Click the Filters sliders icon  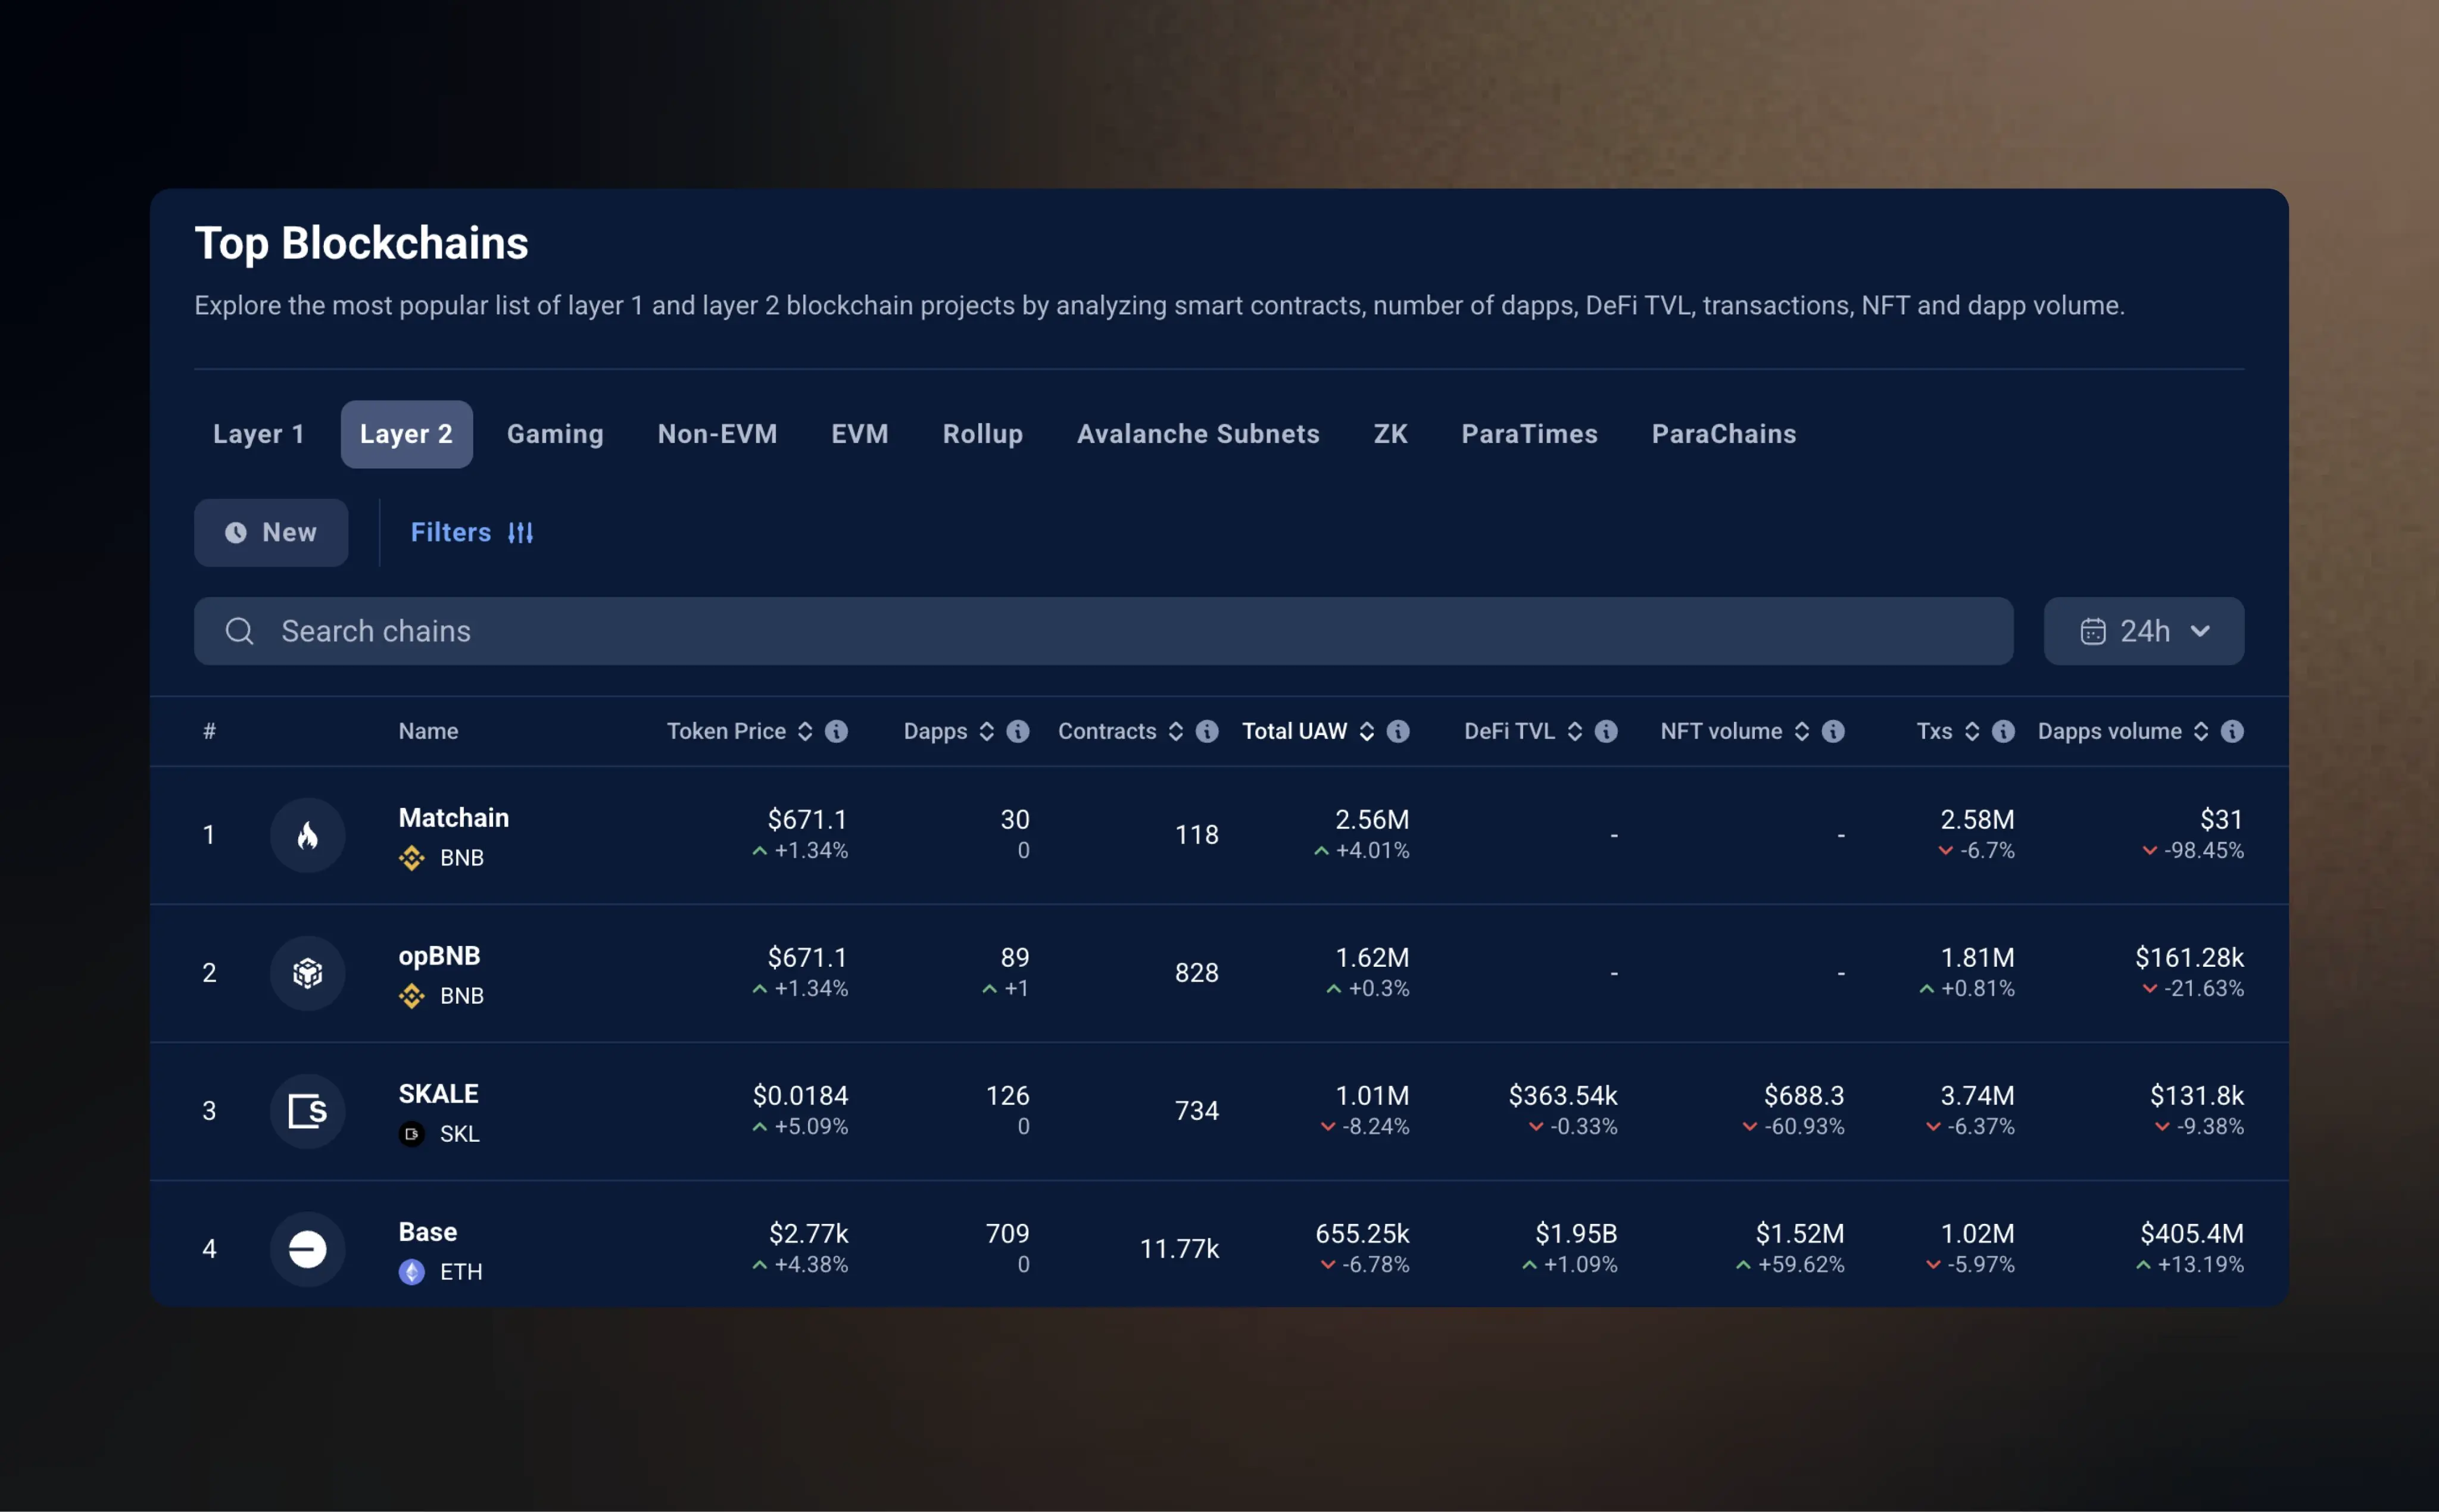click(520, 533)
